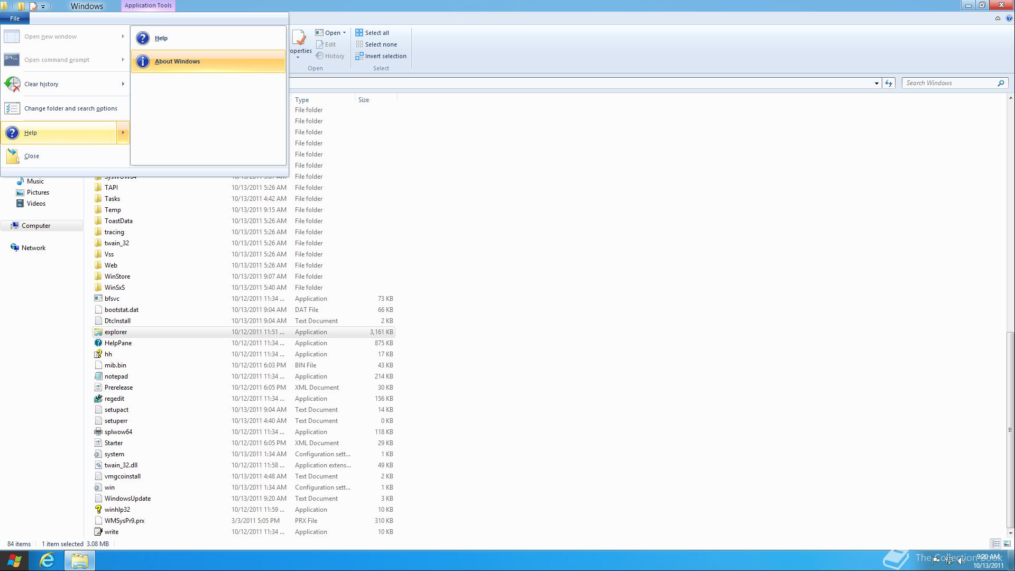Click Select all in ribbon
1015x571 pixels.
pos(373,33)
